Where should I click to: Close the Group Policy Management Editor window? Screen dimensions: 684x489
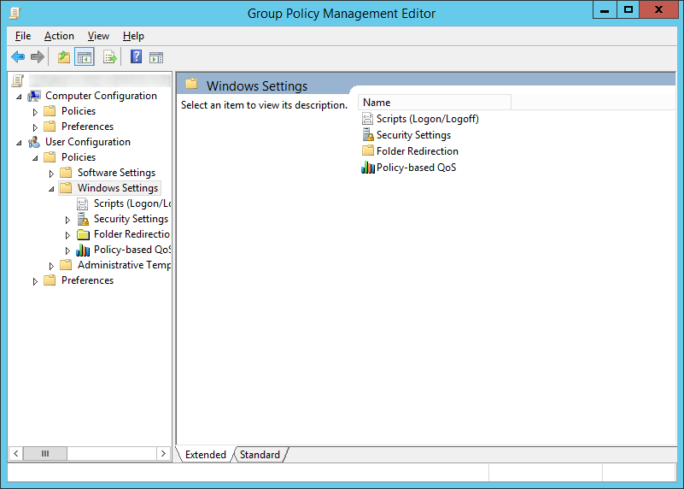(658, 10)
